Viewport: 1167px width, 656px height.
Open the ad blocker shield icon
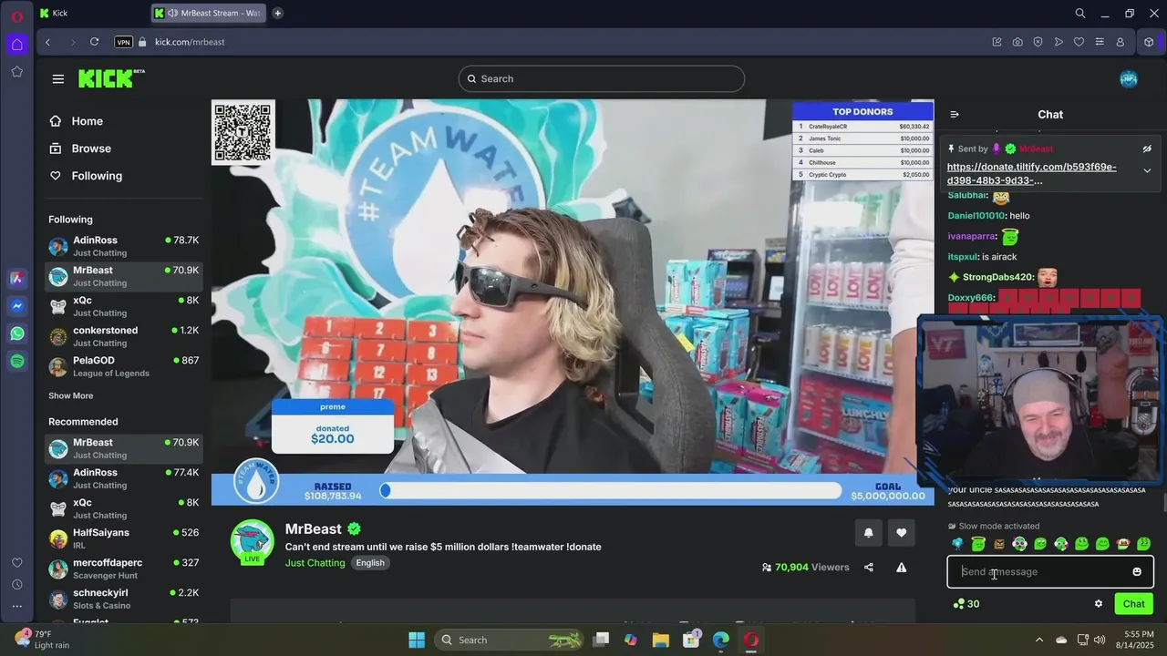[x=1038, y=42]
